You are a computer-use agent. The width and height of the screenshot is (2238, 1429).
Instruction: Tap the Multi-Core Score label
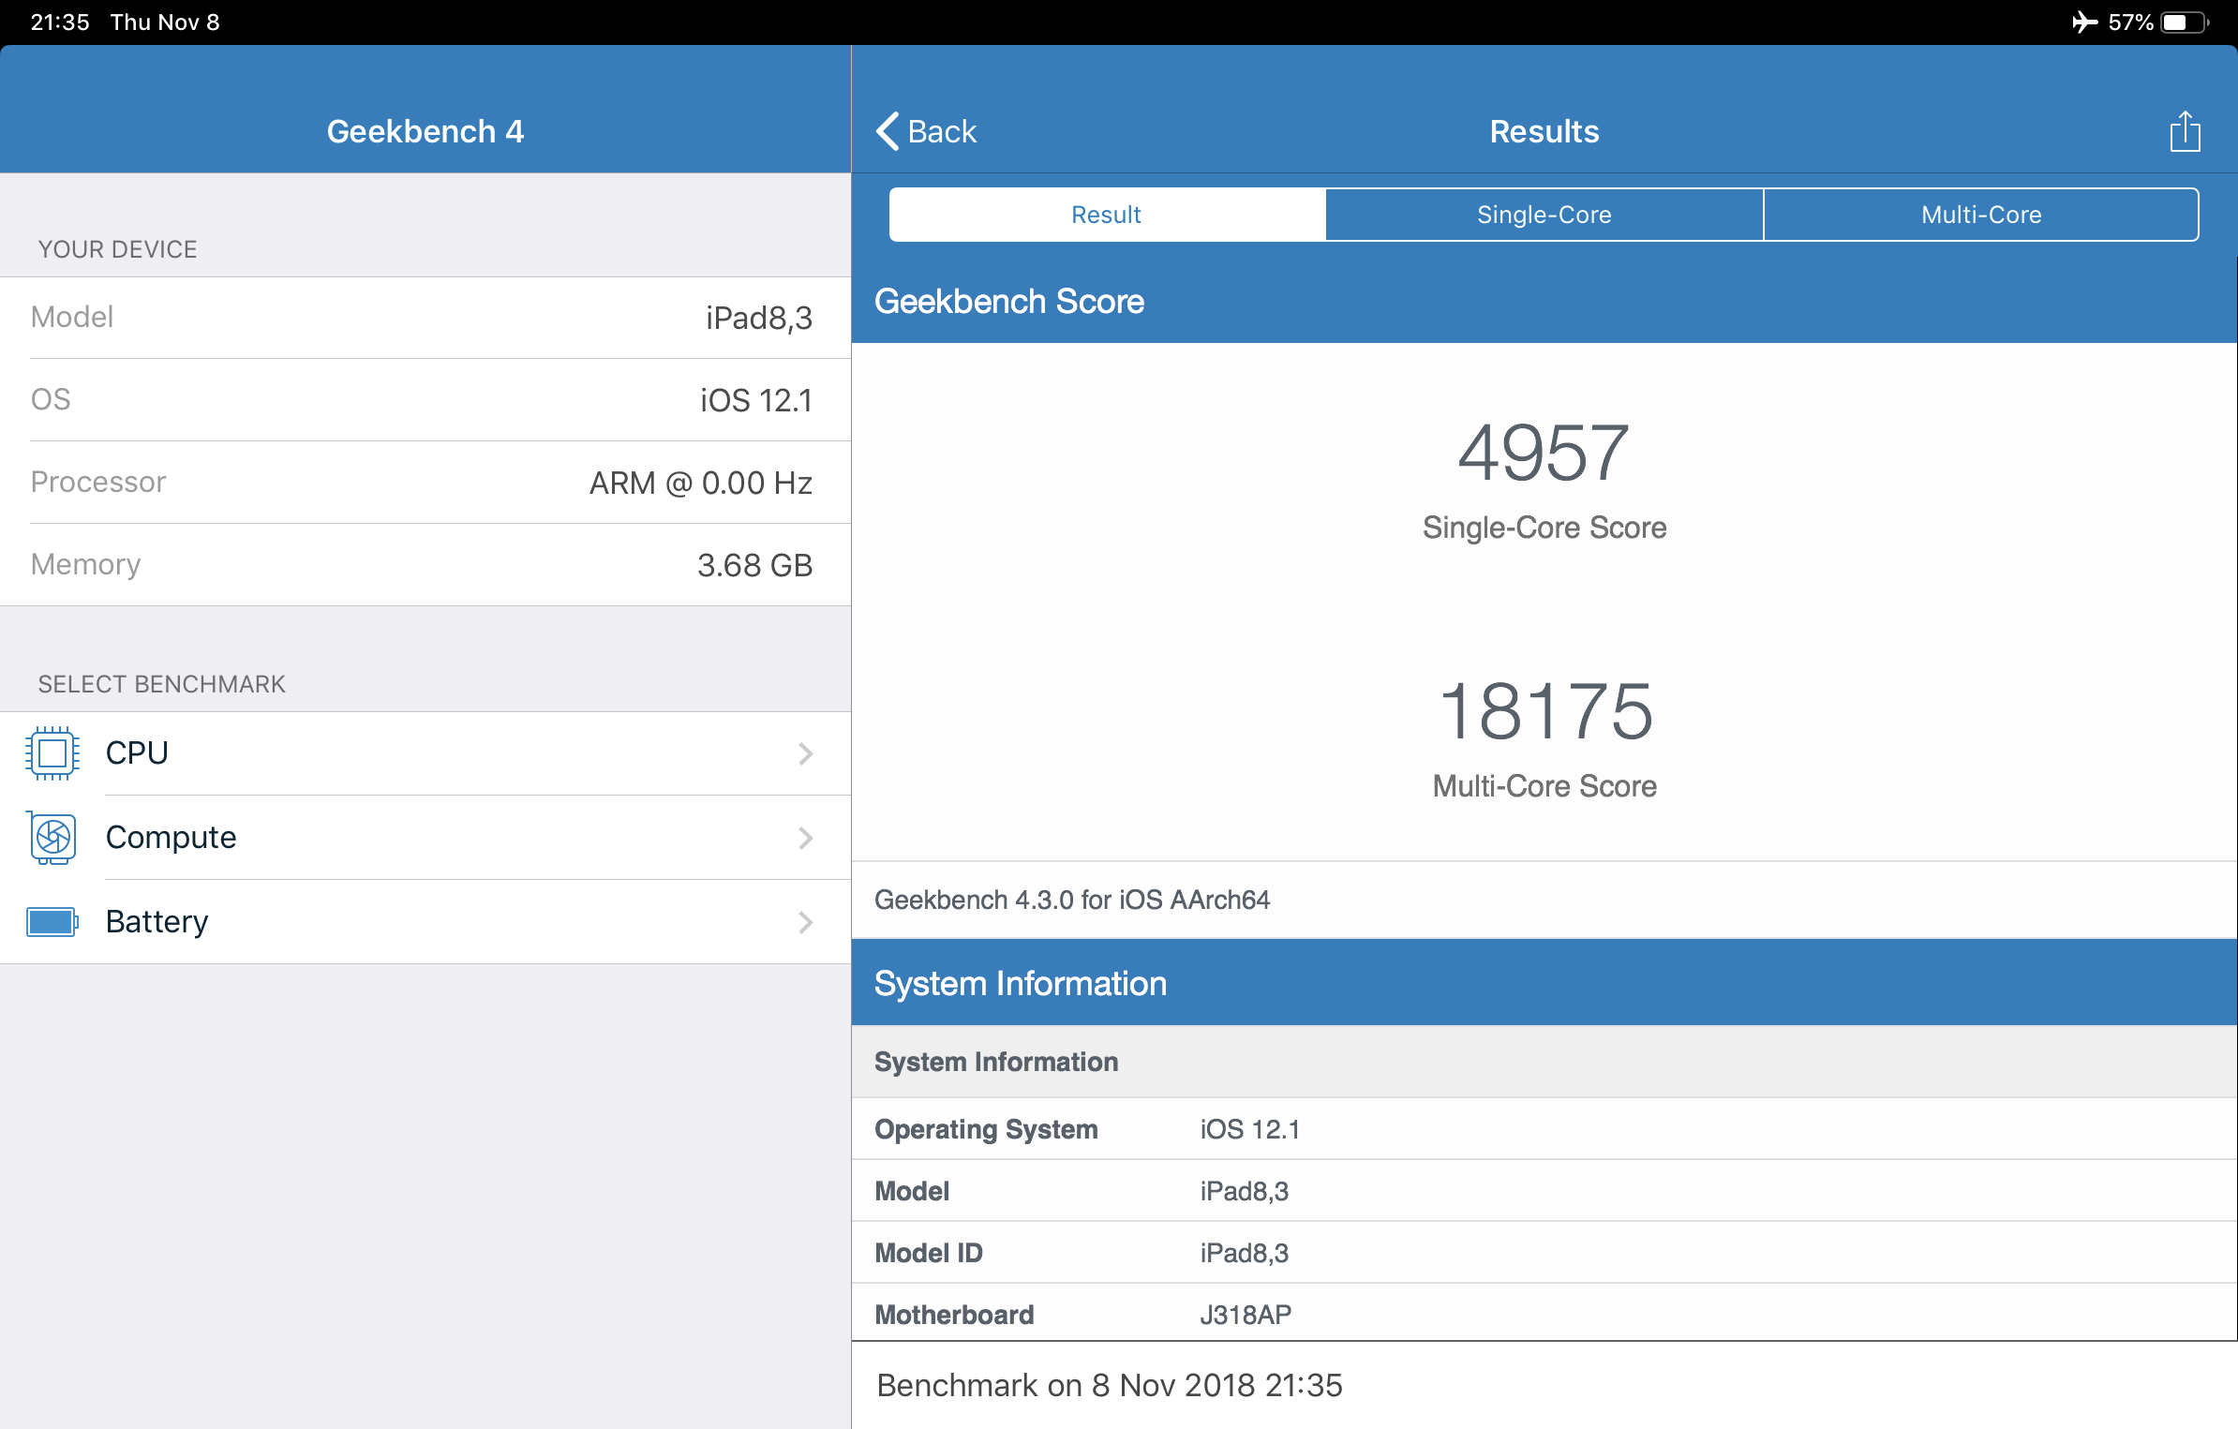(x=1544, y=786)
